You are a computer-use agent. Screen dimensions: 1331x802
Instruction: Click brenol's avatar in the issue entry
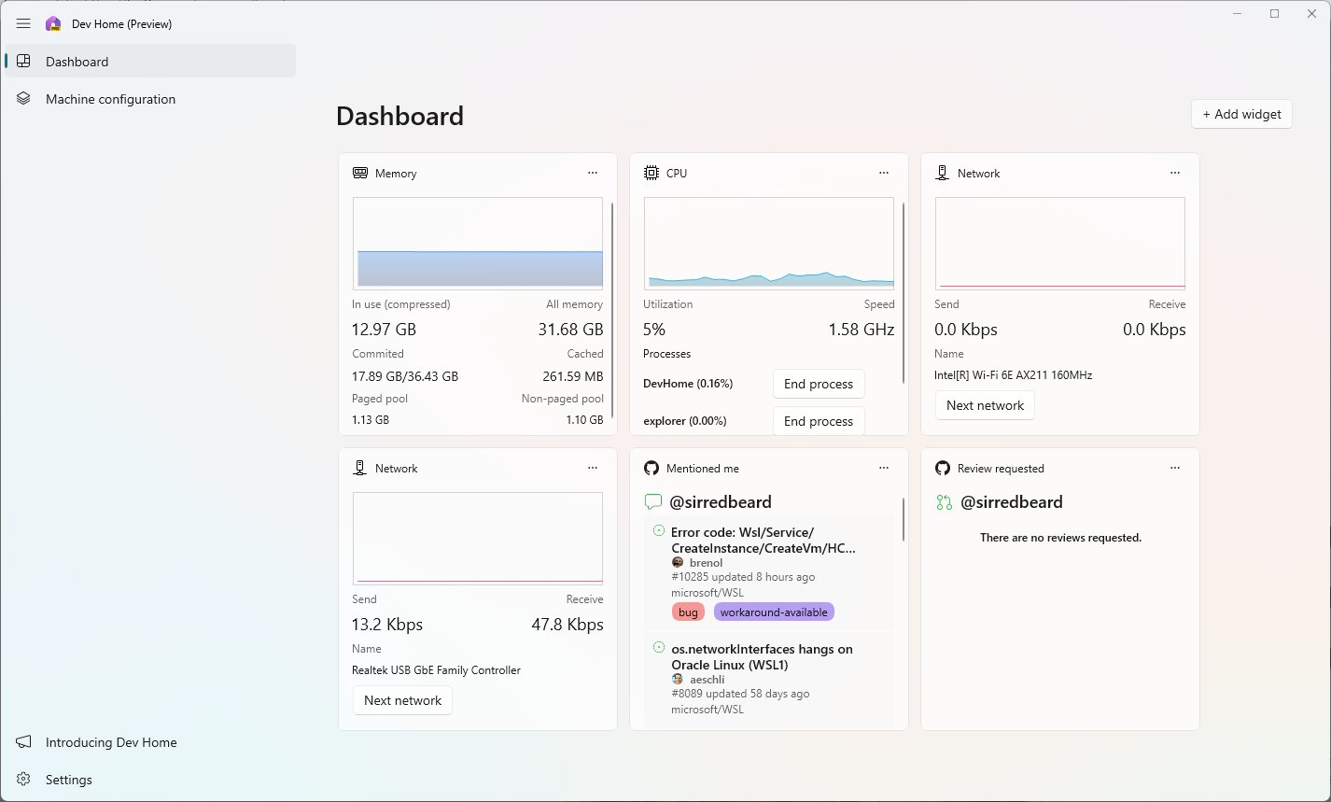(x=677, y=563)
